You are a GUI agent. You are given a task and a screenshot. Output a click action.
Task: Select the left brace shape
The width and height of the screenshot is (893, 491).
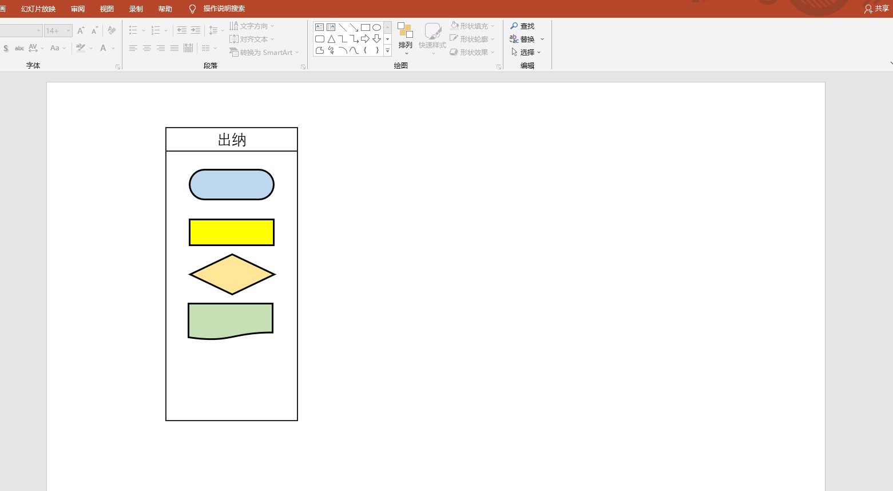click(365, 50)
